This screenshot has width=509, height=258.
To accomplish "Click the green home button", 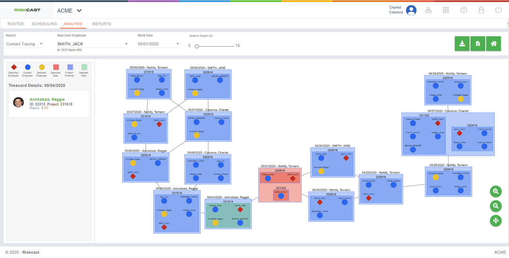I will 493,43.
